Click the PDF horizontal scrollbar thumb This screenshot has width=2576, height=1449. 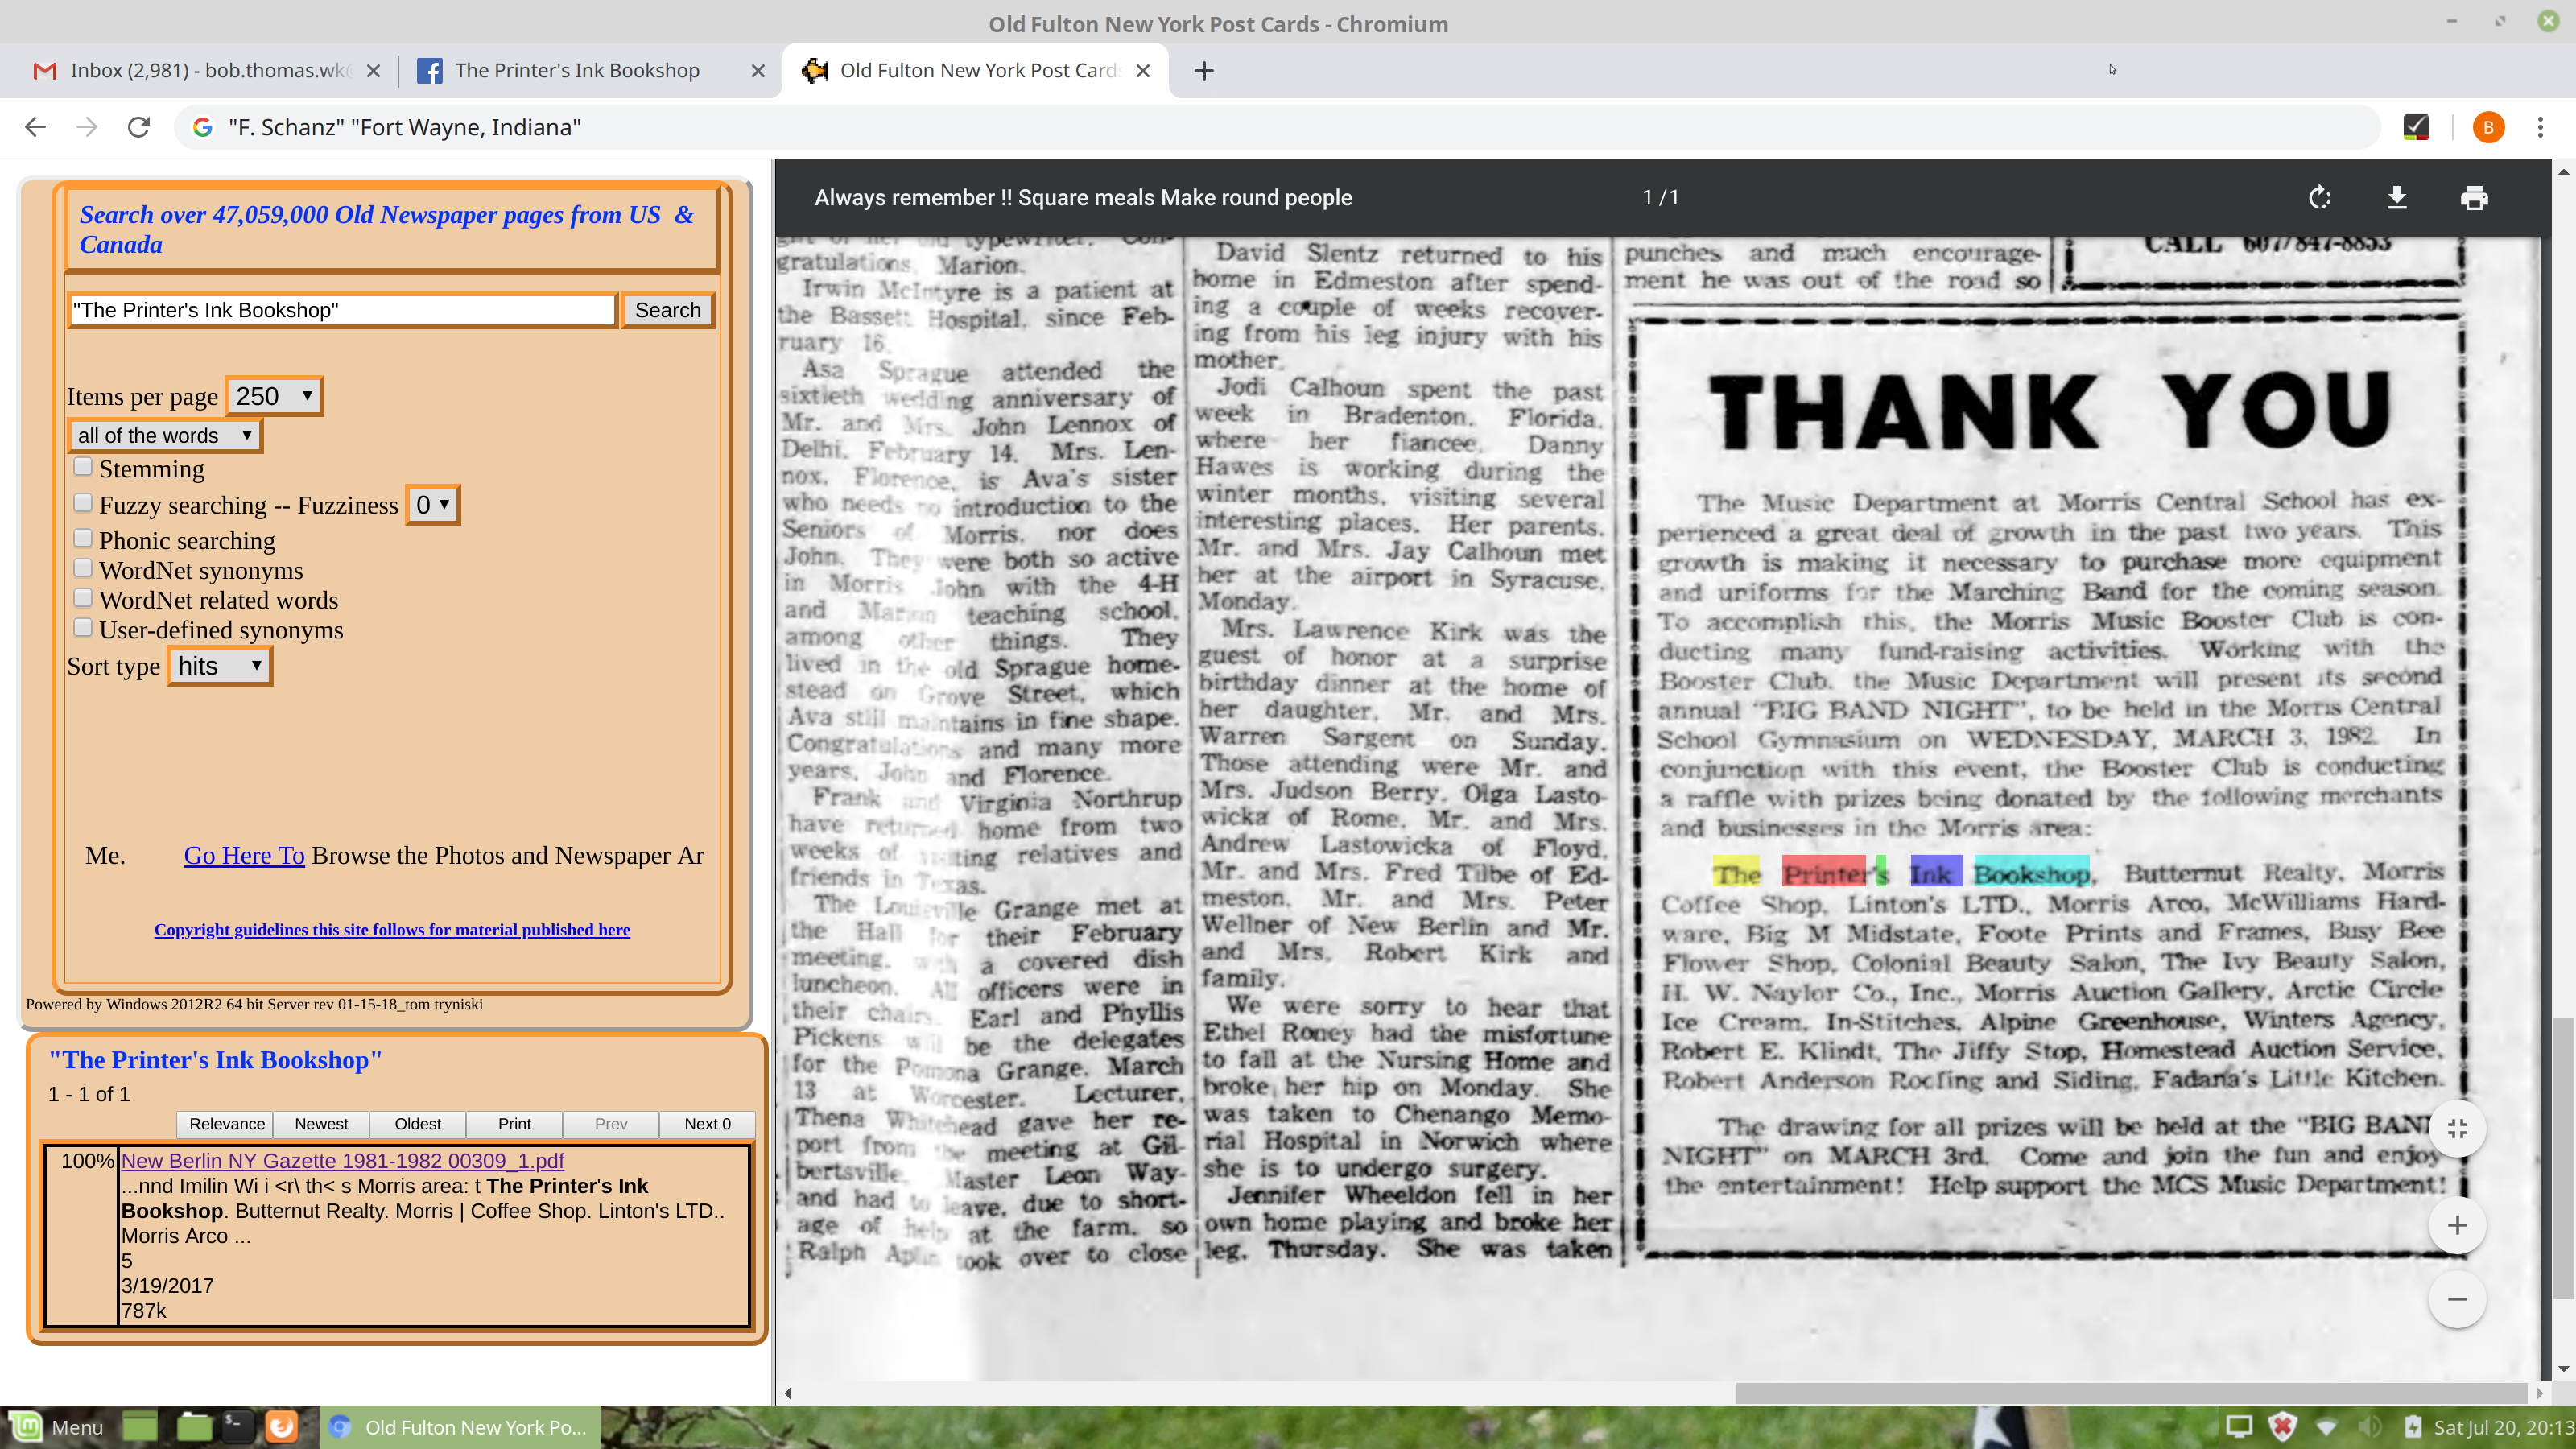(2130, 1393)
